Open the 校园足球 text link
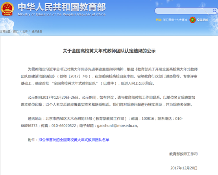Image resolution: width=218 pixels, height=175 pixels. point(202,20)
